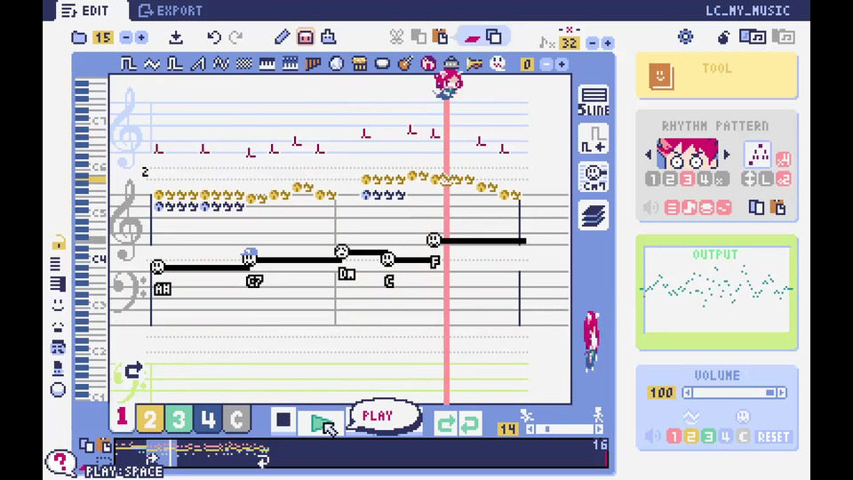Viewport: 853px width, 480px height.
Task: Select the guitar instrument icon
Action: (x=405, y=64)
